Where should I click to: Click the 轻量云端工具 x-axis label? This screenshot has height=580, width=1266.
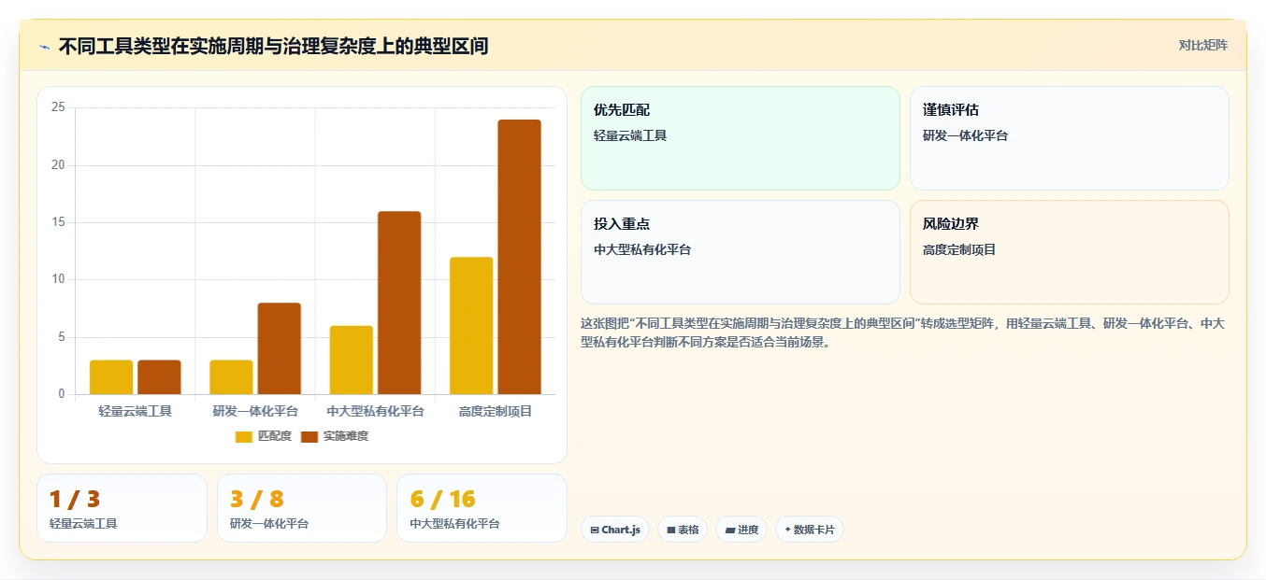136,411
